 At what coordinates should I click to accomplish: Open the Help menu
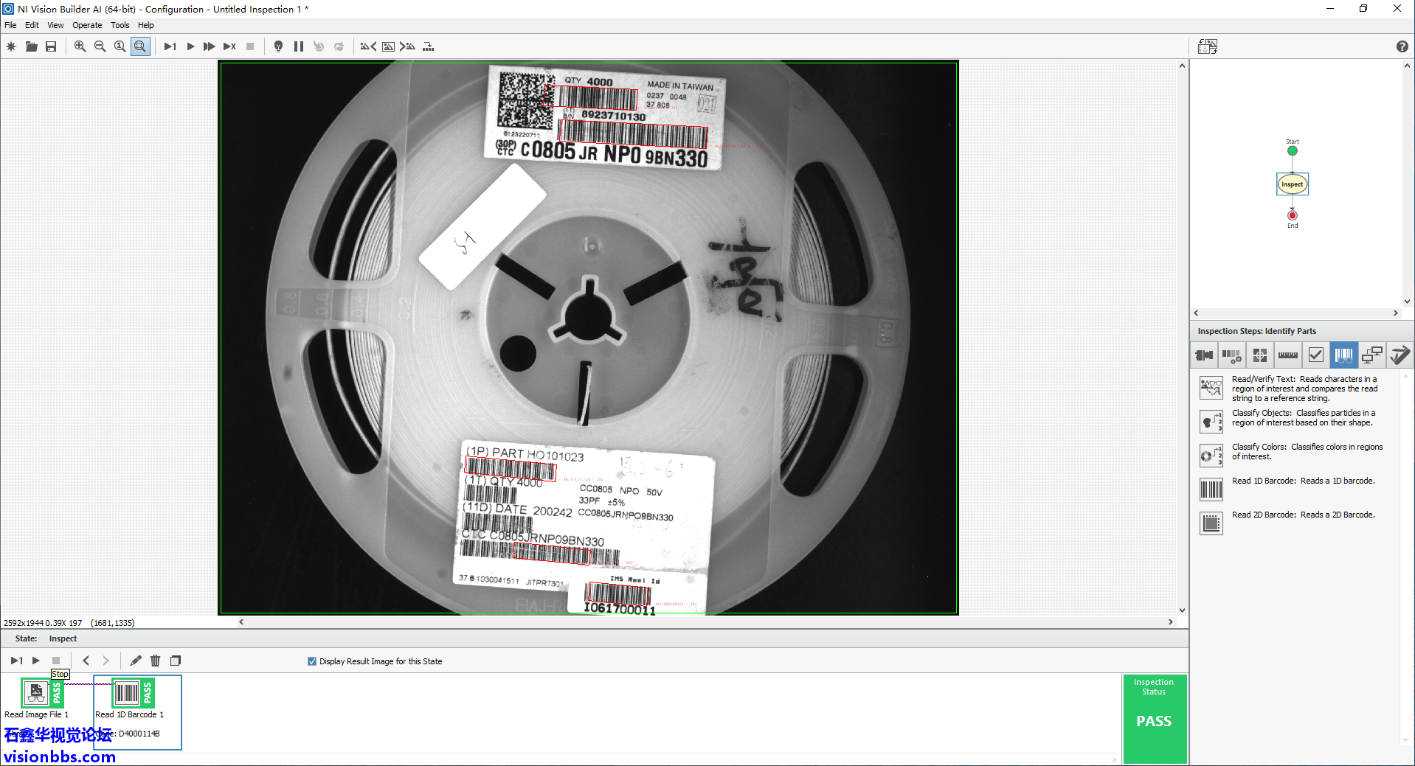(146, 25)
